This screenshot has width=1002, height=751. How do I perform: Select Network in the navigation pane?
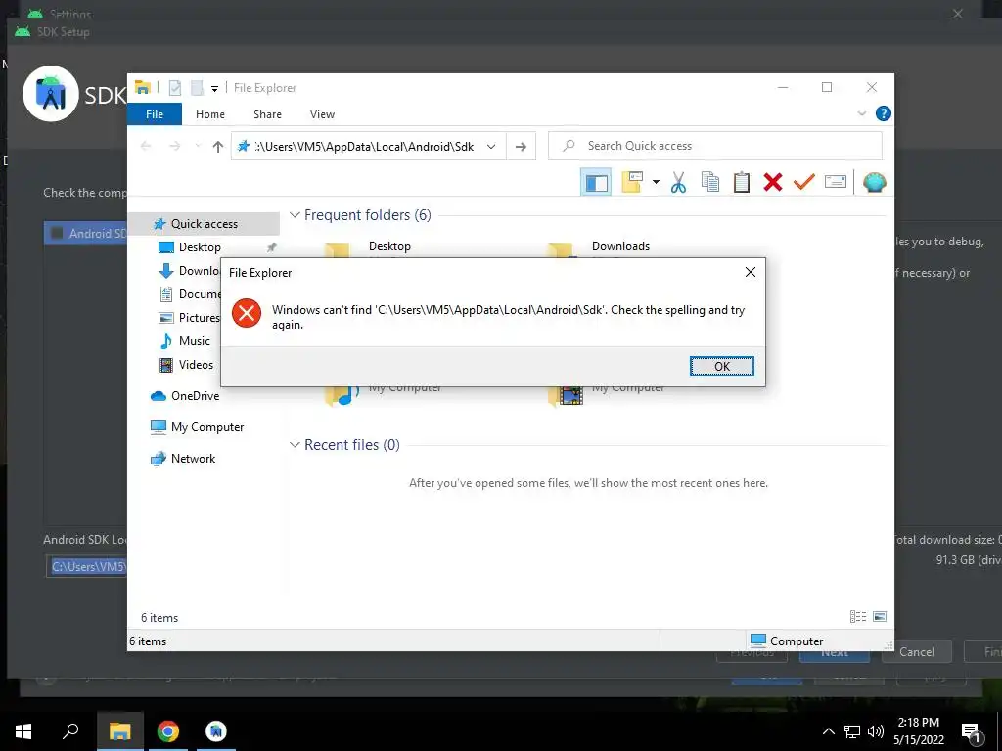pyautogui.click(x=193, y=459)
